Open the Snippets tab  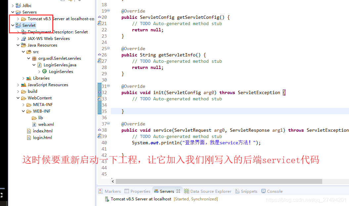click(246, 191)
